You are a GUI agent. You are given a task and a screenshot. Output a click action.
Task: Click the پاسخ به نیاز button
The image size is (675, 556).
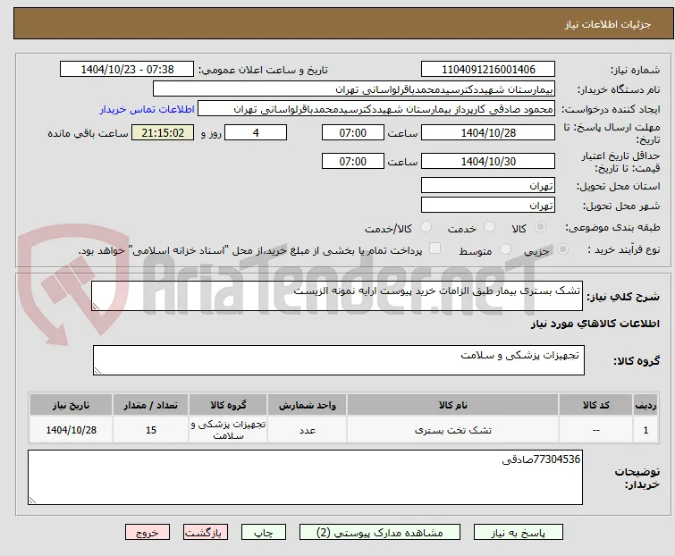[519, 533]
